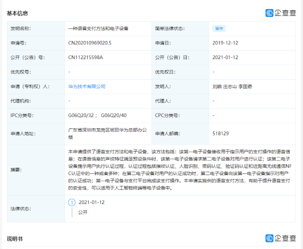Click the IPC code G06Q20/32
This screenshot has width=303, height=249.
coord(81,115)
